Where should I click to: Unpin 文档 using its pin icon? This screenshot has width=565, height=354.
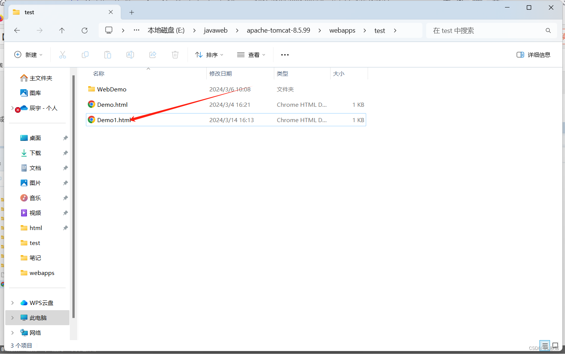coord(65,168)
